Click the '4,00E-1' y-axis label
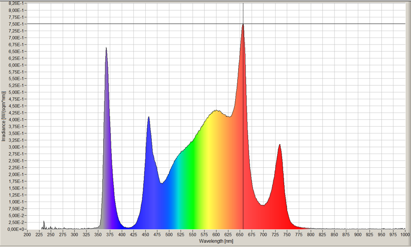This screenshot has height=247, width=411. [16, 120]
